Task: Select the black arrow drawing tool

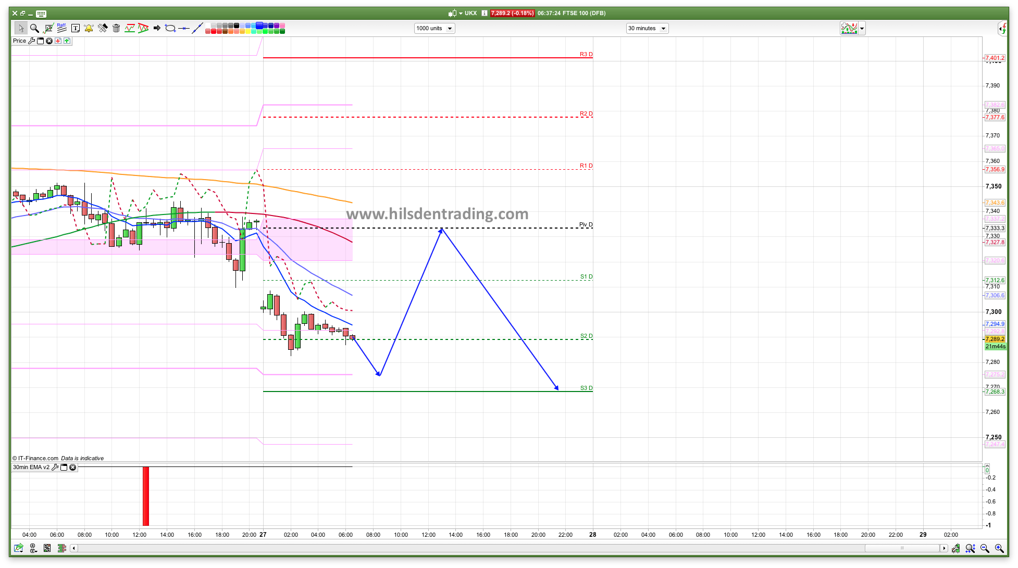Action: click(x=157, y=28)
